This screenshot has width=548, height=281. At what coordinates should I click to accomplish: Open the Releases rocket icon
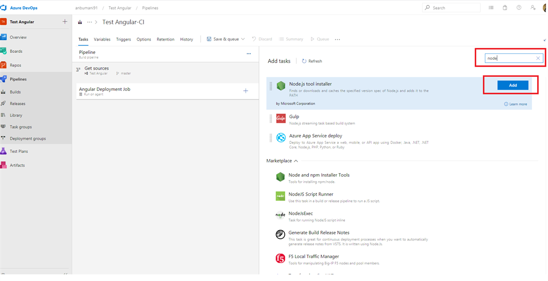click(x=3, y=103)
